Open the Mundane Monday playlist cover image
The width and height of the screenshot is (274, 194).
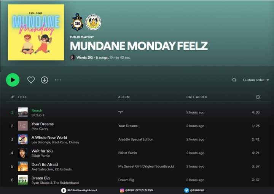point(36,32)
